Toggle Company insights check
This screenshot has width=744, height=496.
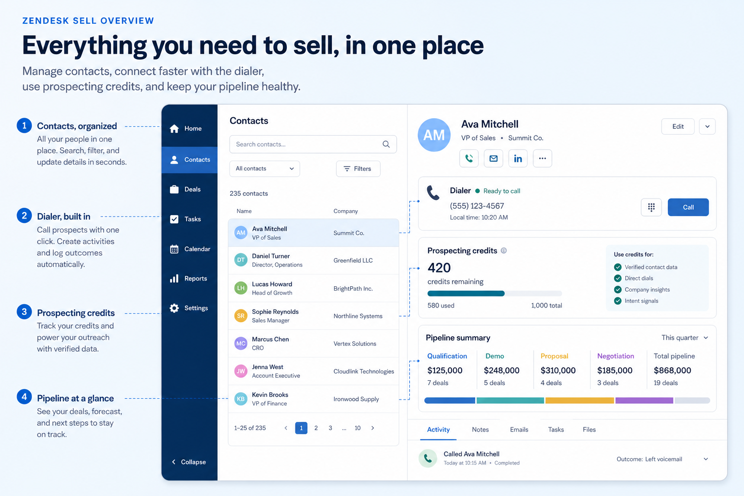[618, 290]
